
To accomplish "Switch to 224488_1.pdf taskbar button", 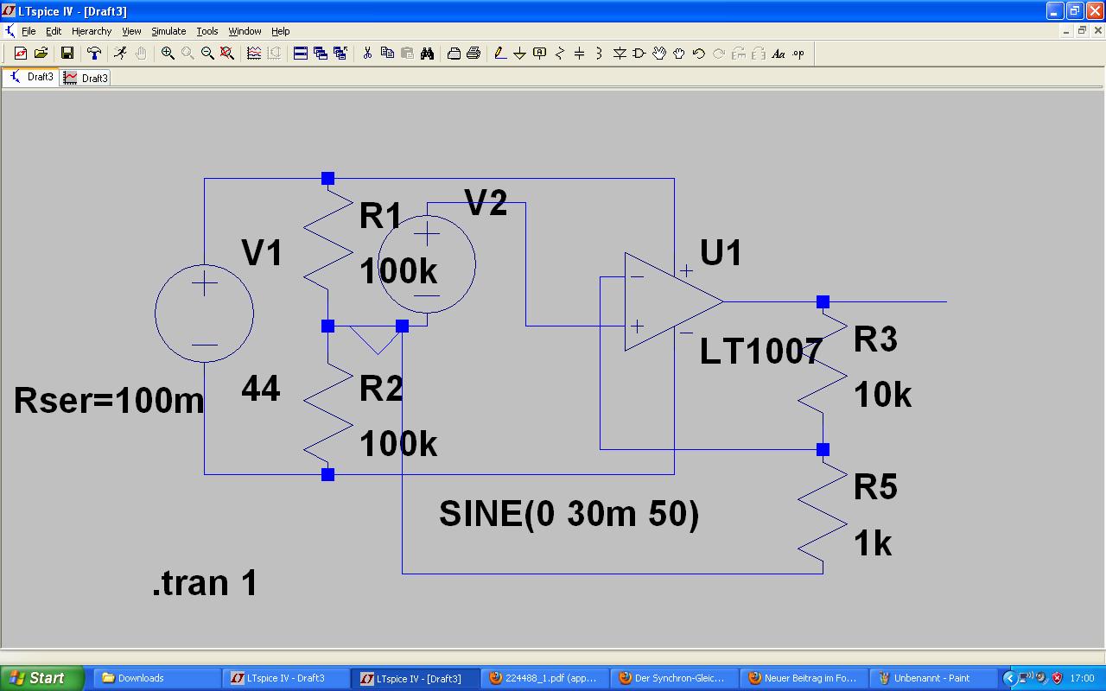I will pyautogui.click(x=545, y=678).
